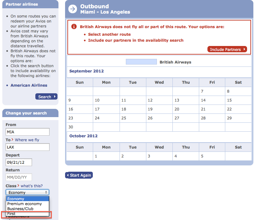The height and width of the screenshot is (220, 256).
Task: Select September 26 in the calendar
Action: tap(159, 118)
